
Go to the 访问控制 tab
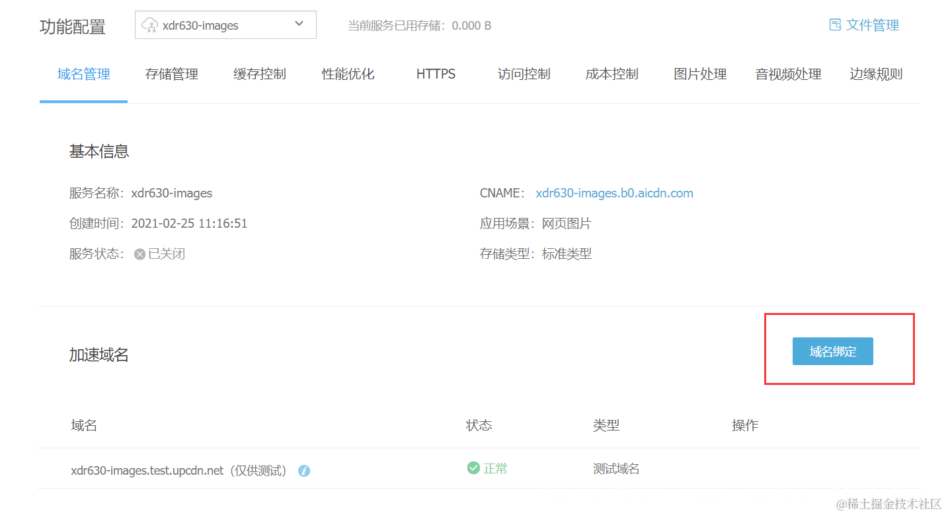[x=524, y=74]
